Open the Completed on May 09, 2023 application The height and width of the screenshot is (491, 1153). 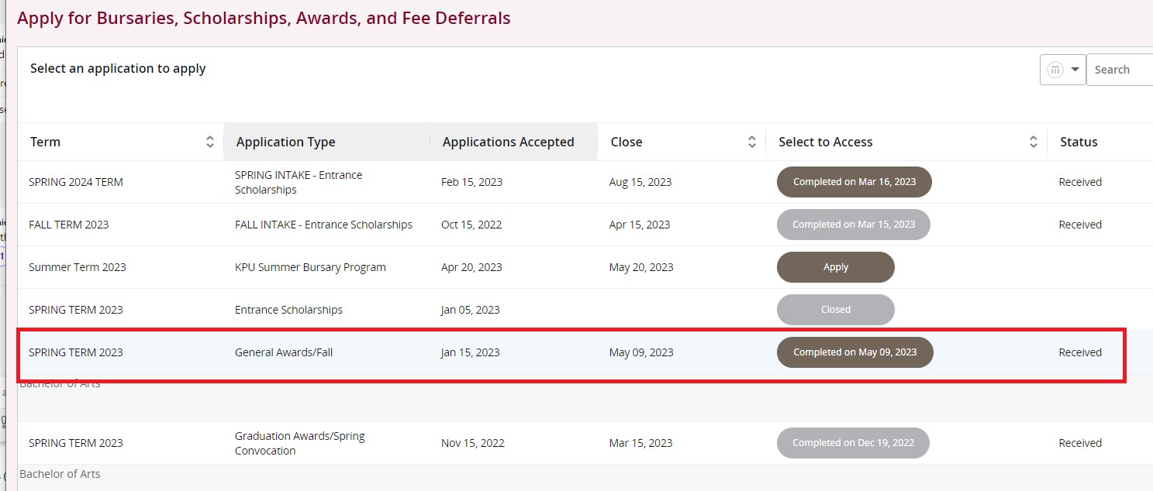(x=854, y=352)
